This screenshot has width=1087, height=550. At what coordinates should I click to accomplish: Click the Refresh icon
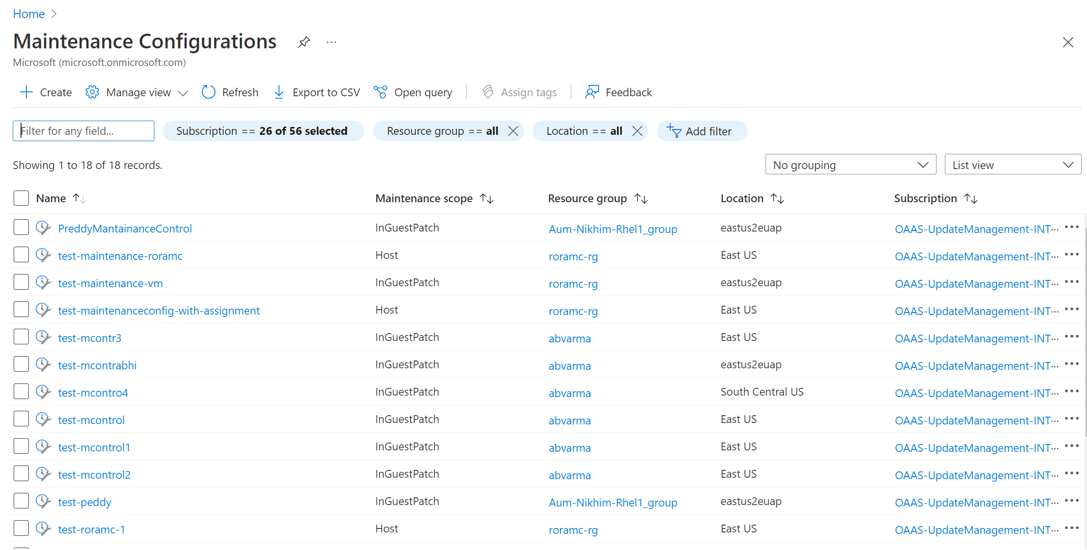(x=208, y=92)
